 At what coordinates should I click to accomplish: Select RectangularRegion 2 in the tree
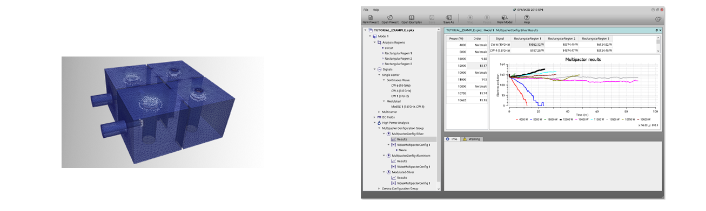tap(398, 58)
